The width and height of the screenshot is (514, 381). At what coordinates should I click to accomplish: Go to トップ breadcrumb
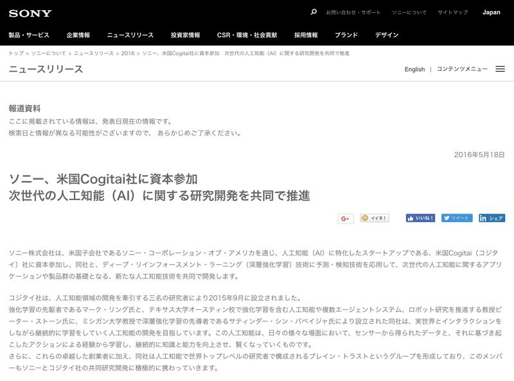16,53
